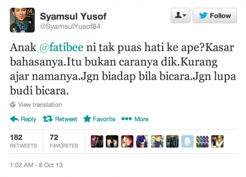The width and height of the screenshot is (246, 177).
Task: Click the globe icon beside View translation
Action: pyautogui.click(x=13, y=104)
